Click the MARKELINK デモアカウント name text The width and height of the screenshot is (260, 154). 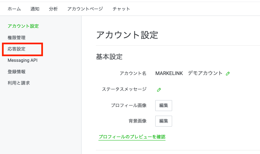(x=189, y=73)
